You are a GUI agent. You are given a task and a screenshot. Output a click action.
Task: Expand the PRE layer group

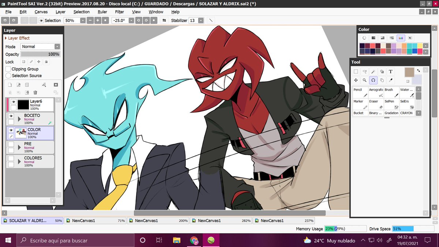pos(19,147)
